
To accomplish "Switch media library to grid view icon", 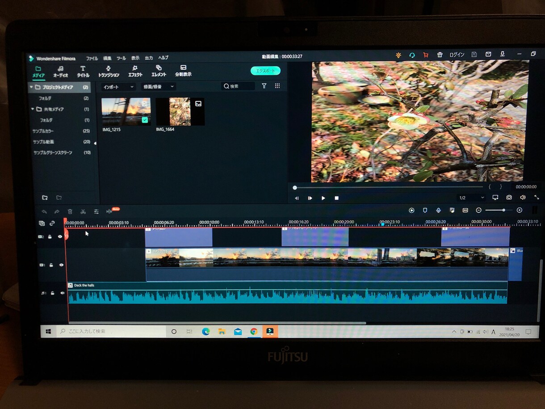I will coord(277,86).
